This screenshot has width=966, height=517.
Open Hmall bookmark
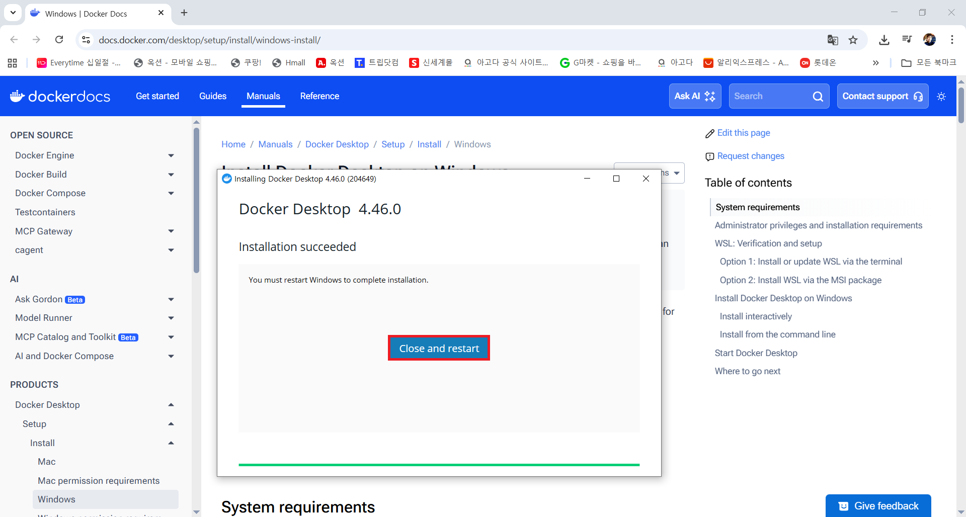click(289, 63)
